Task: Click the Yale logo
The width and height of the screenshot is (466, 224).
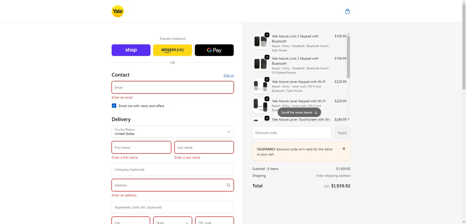Action: pyautogui.click(x=118, y=11)
